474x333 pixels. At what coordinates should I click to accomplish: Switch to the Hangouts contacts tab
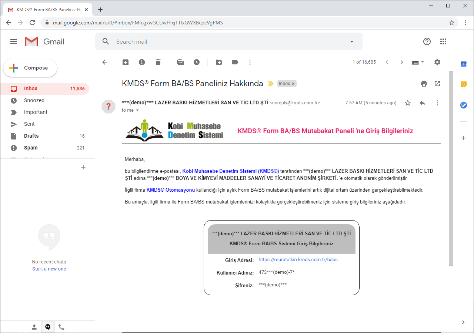(x=34, y=327)
